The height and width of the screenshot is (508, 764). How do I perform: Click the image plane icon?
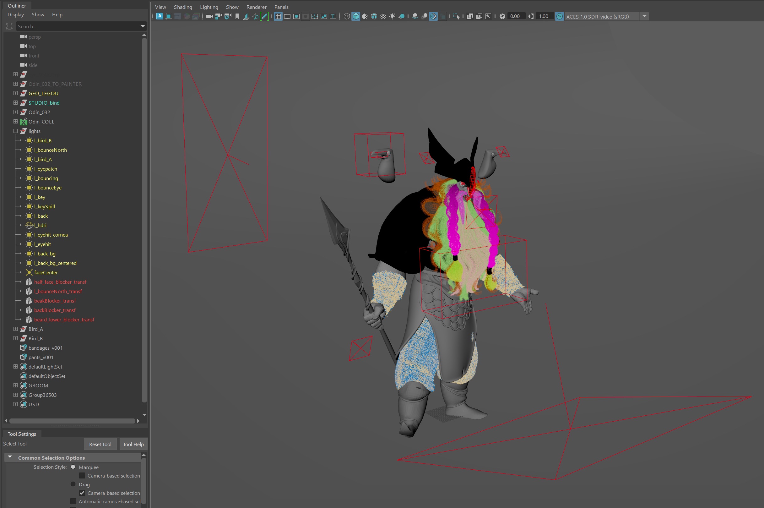tap(246, 16)
